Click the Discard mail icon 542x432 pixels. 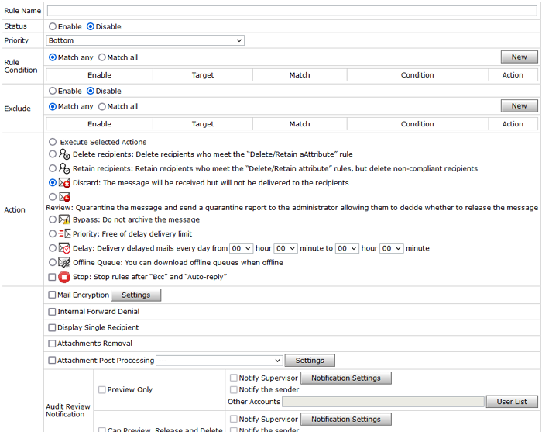pyautogui.click(x=65, y=183)
